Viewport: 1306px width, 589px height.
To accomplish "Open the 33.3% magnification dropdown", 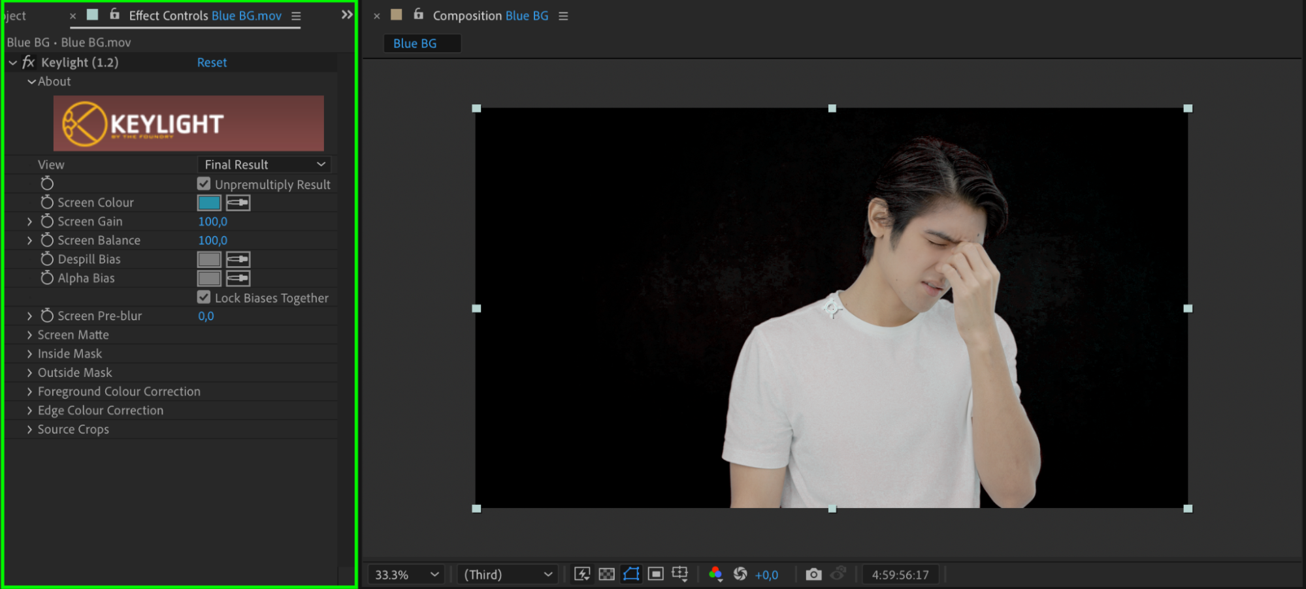I will 406,575.
